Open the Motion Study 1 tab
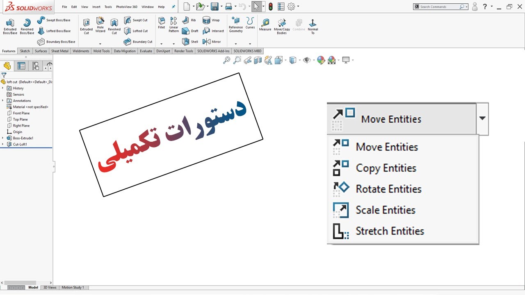The height and width of the screenshot is (295, 525). pyautogui.click(x=73, y=288)
